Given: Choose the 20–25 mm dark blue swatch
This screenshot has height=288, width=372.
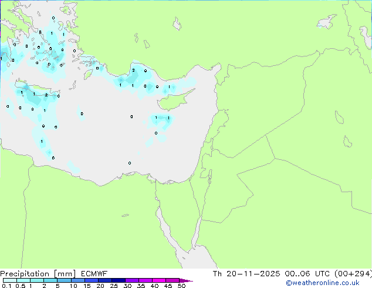Looking at the screenshot, I should pyautogui.click(x=105, y=280).
